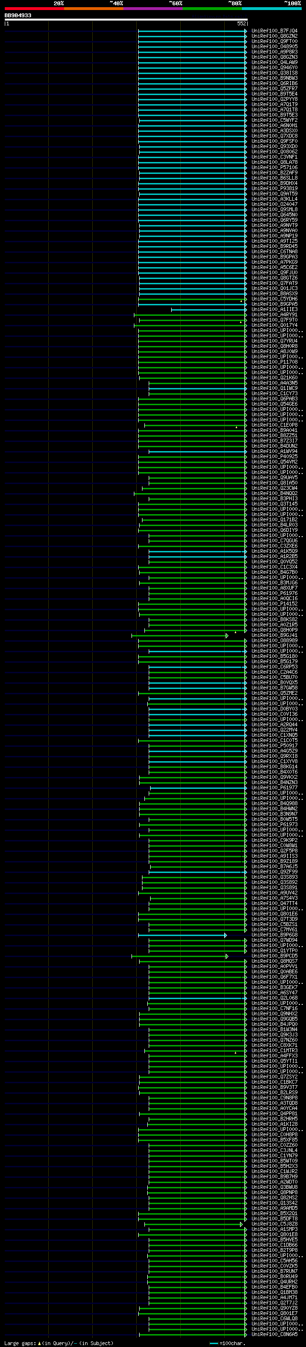Click the UniRef100_Q9FSF0 label
306x1347 pixels.
274,141
